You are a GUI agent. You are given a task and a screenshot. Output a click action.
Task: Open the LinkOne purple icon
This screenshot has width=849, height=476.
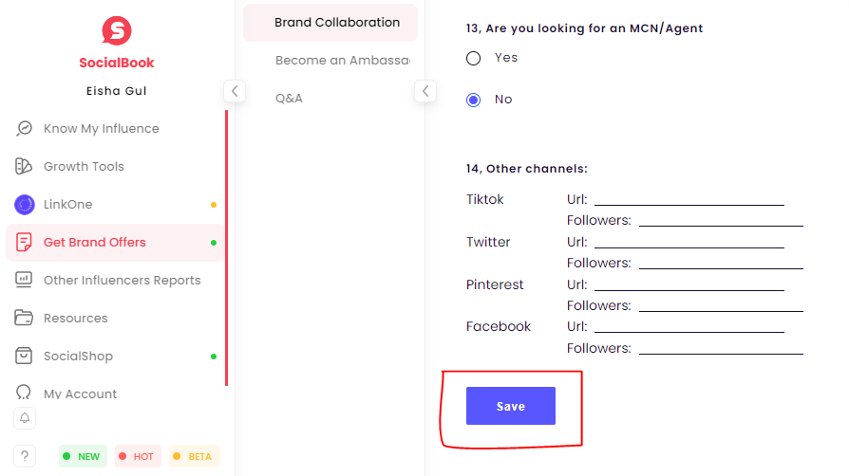pos(25,205)
